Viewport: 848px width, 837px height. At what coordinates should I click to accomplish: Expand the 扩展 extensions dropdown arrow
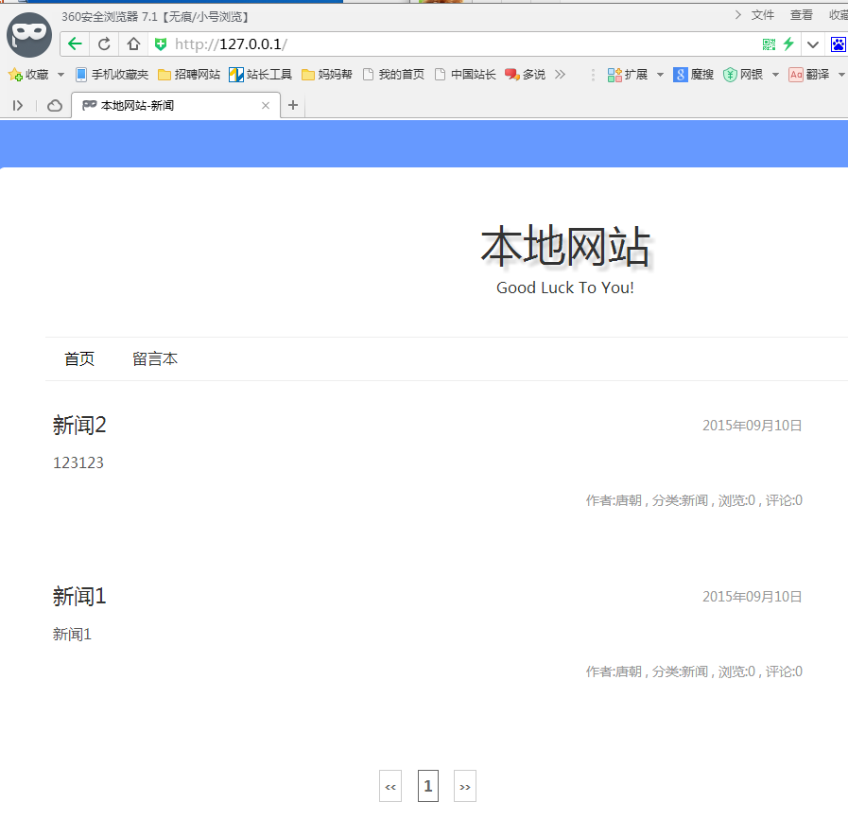tap(660, 75)
